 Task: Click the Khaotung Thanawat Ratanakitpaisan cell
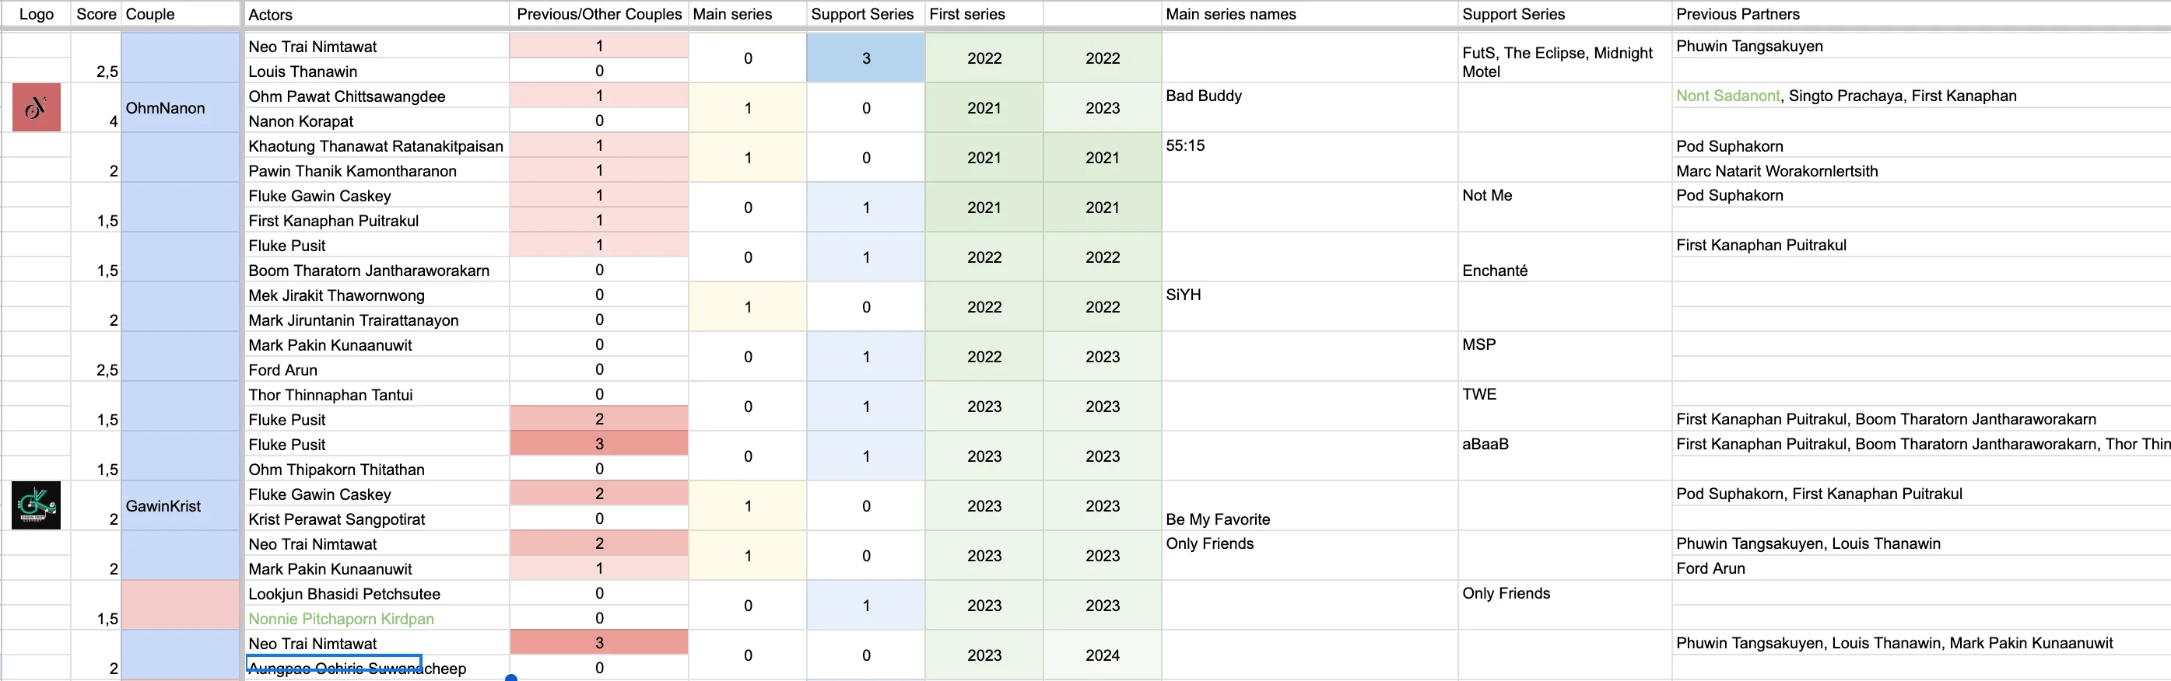[x=376, y=145]
